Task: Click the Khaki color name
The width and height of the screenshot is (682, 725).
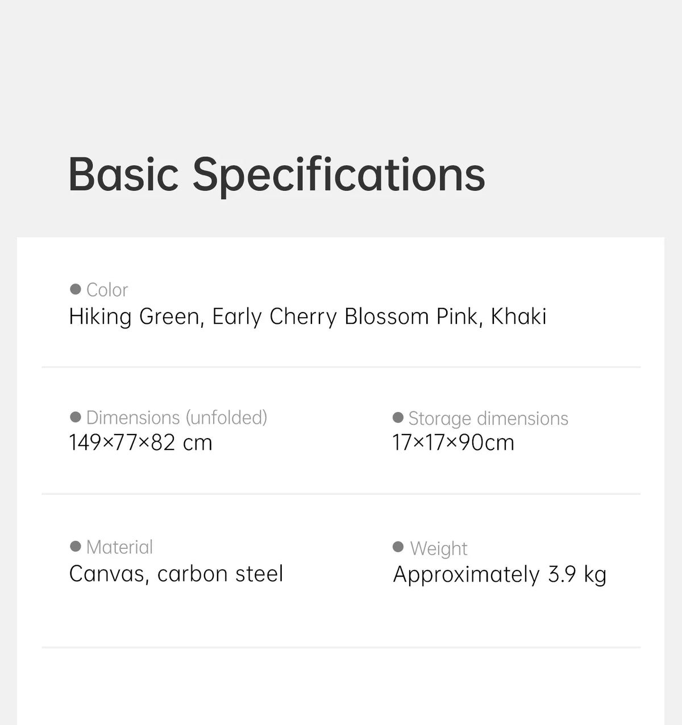Action: [x=518, y=316]
